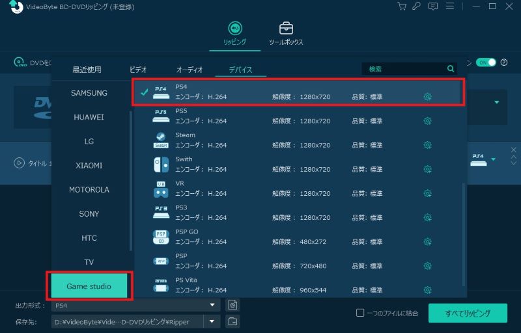Select the XIAOMI category
The height and width of the screenshot is (333, 521).
coord(89,165)
